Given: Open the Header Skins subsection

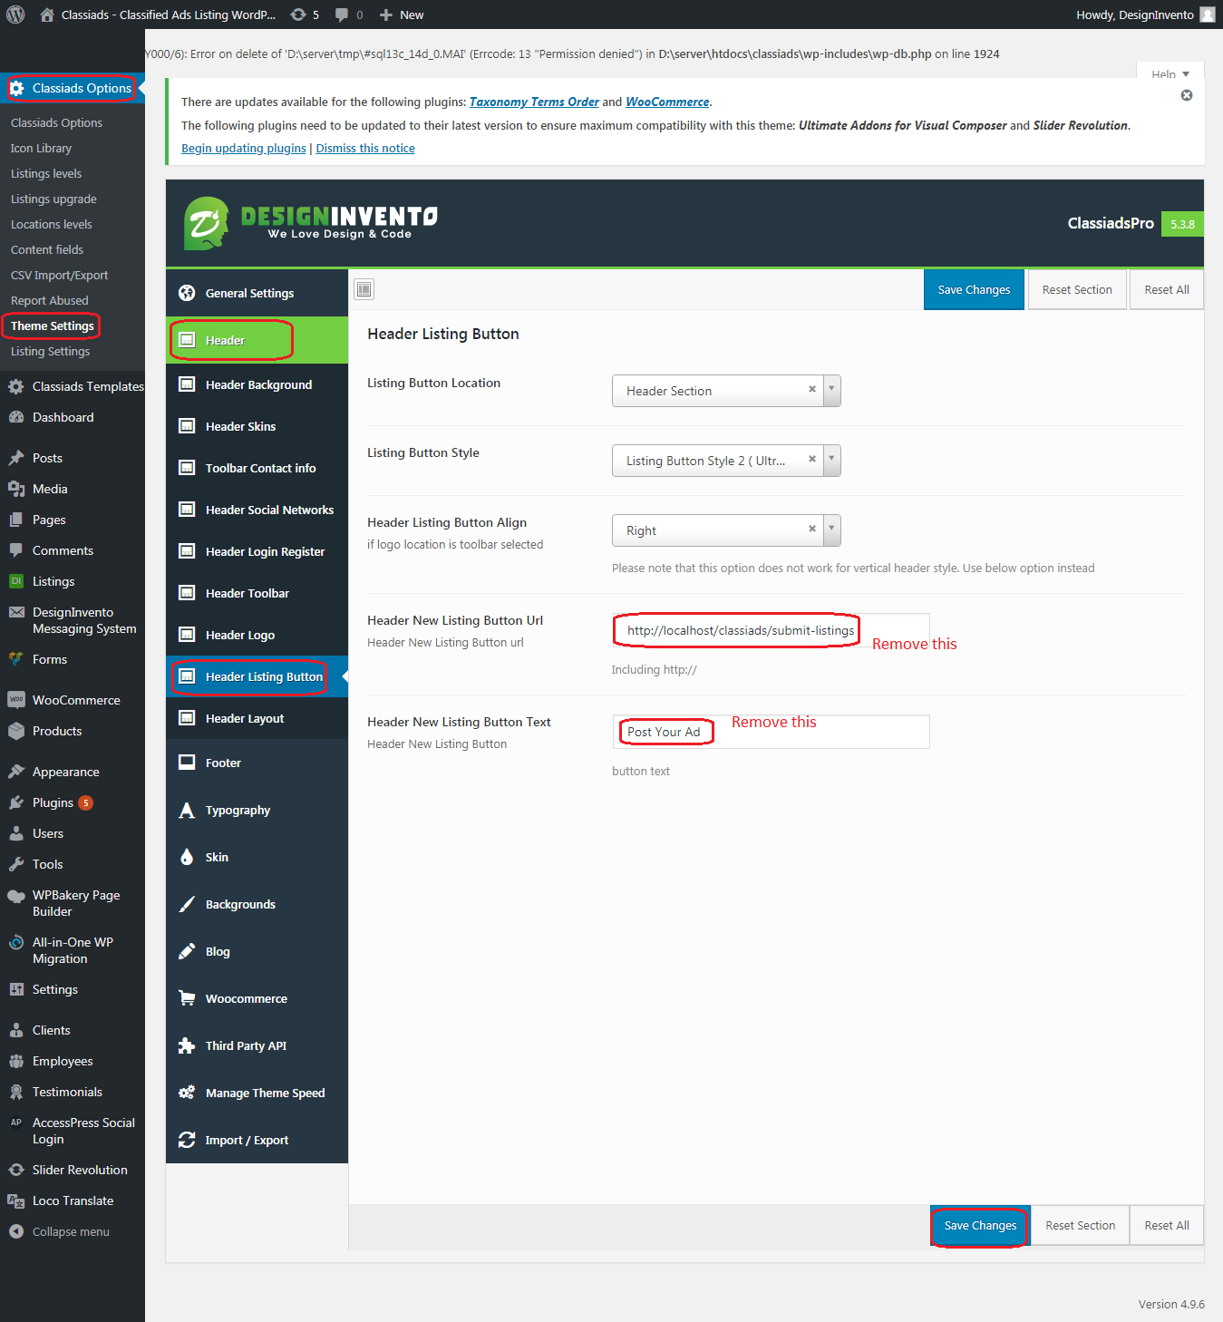Looking at the screenshot, I should point(257,426).
